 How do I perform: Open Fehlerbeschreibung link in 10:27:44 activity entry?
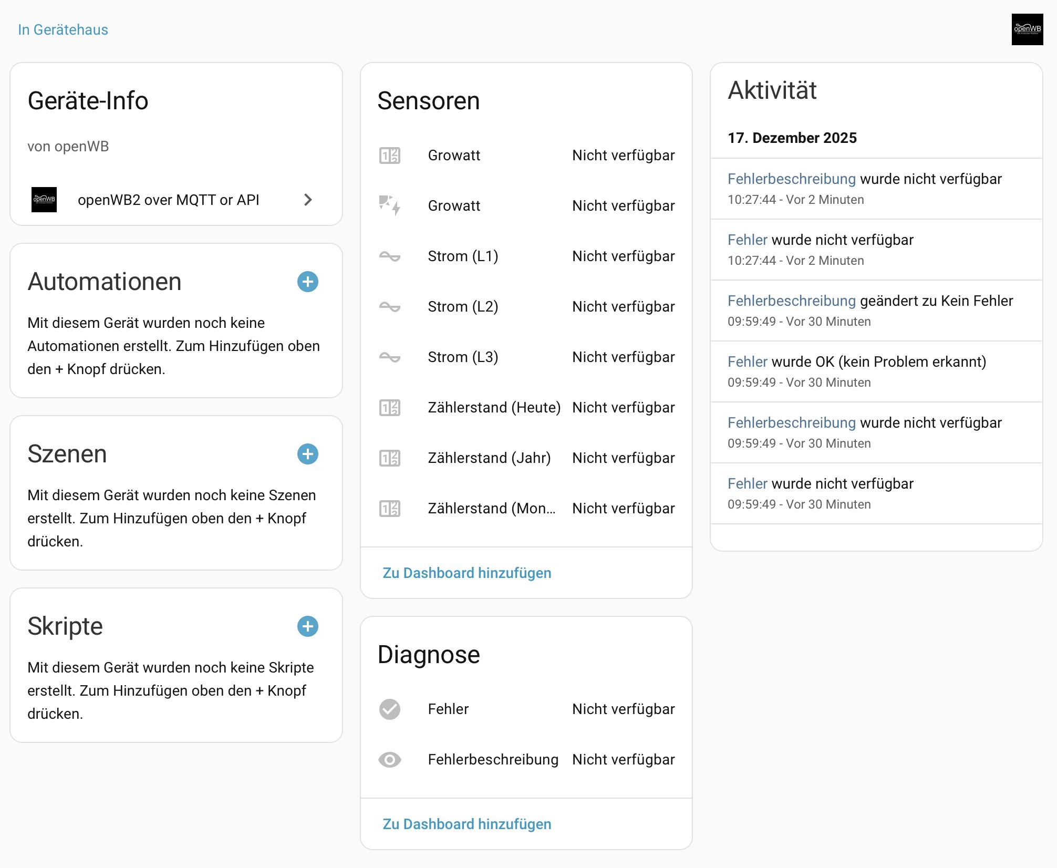tap(792, 179)
